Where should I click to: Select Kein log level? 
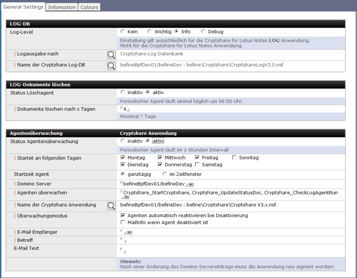123,31
